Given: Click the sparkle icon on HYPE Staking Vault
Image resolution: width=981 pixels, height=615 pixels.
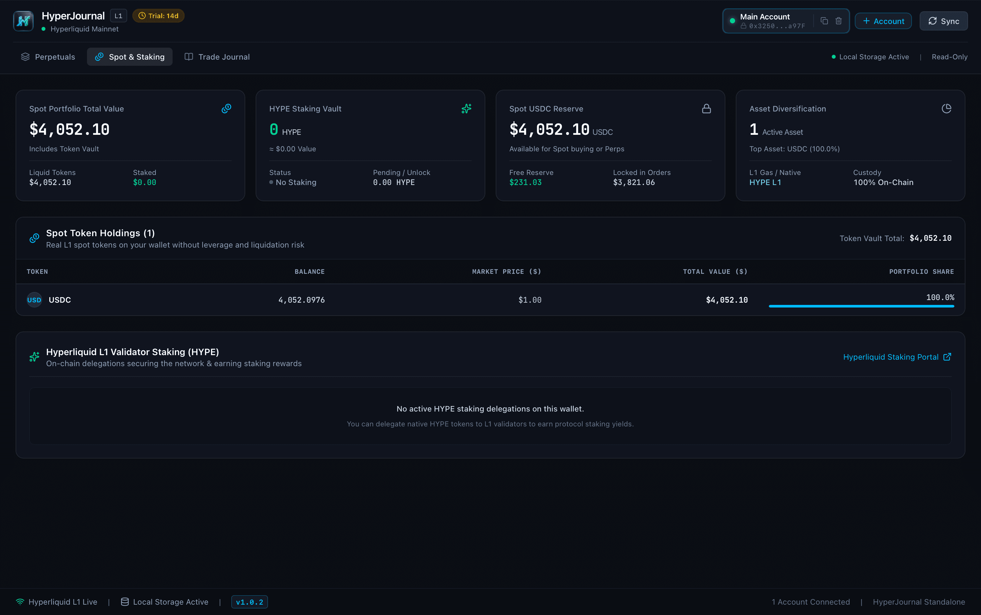Looking at the screenshot, I should click(x=467, y=109).
